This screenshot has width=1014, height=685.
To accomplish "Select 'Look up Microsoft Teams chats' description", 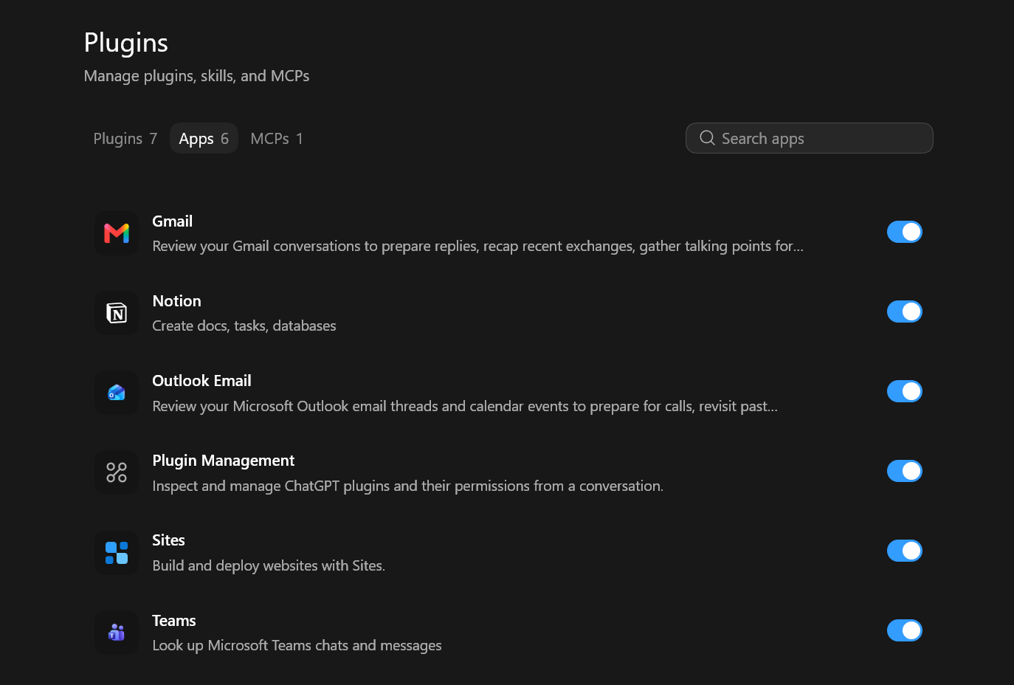I will pos(297,645).
